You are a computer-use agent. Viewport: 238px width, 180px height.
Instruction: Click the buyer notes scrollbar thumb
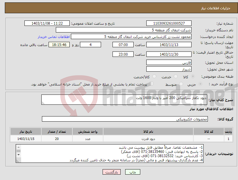point(18,151)
